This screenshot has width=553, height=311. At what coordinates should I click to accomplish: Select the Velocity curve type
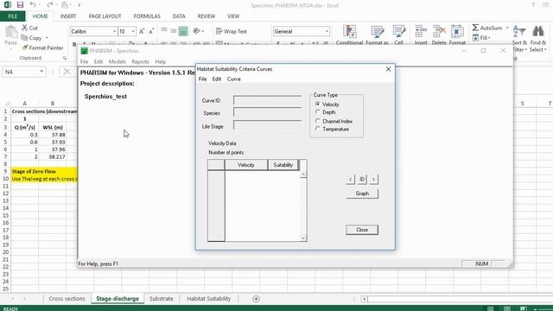(318, 104)
